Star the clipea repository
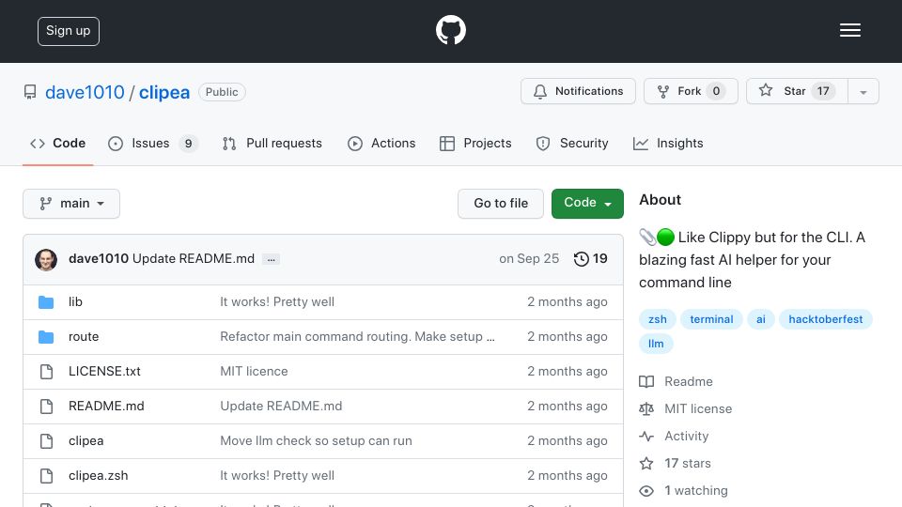Screen dimensions: 902x507 click(796, 91)
